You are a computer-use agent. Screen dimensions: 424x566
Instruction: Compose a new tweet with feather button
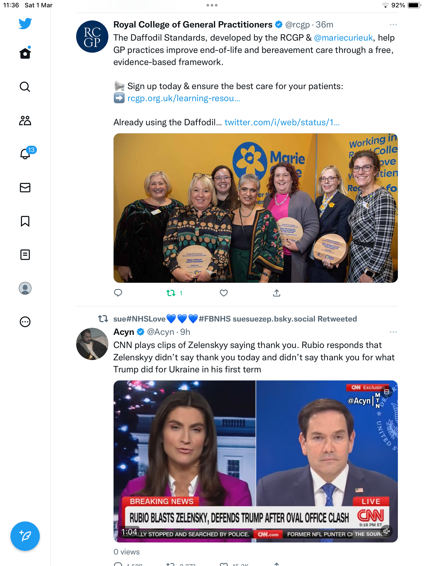point(25,536)
